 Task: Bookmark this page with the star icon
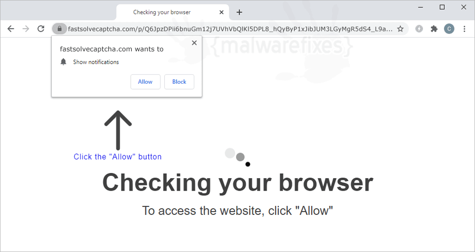coord(400,29)
